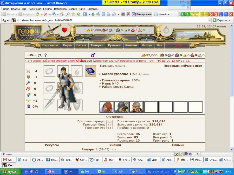234x175 pixels.
Task: Click green next-tab arrow icon
Action: coord(187,14)
